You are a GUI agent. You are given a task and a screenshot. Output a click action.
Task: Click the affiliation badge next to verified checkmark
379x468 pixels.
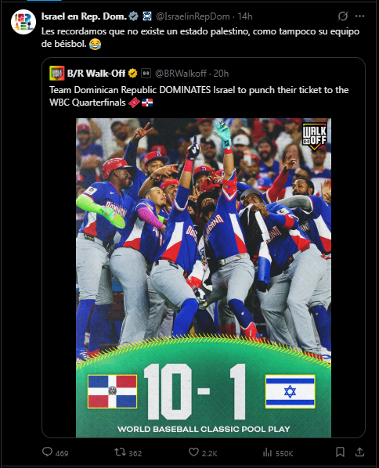(147, 16)
